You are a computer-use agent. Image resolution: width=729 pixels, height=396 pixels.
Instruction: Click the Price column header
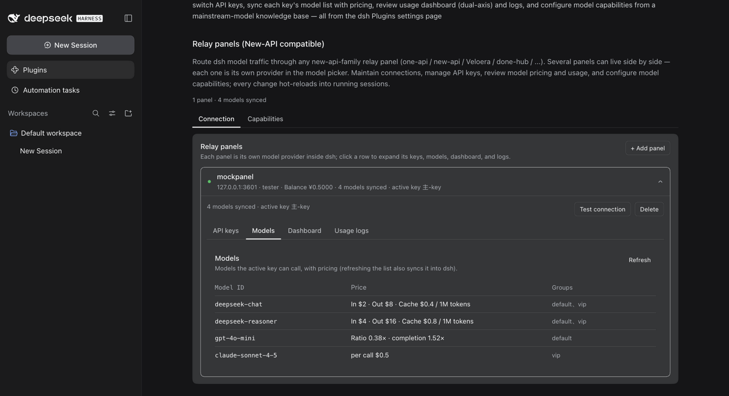(x=358, y=287)
